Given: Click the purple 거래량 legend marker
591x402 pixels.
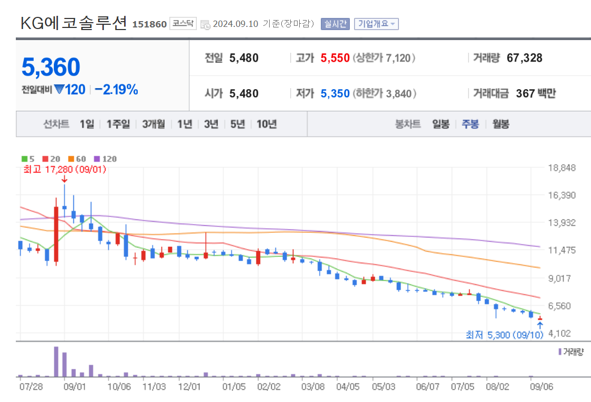Looking at the screenshot, I should [560, 352].
